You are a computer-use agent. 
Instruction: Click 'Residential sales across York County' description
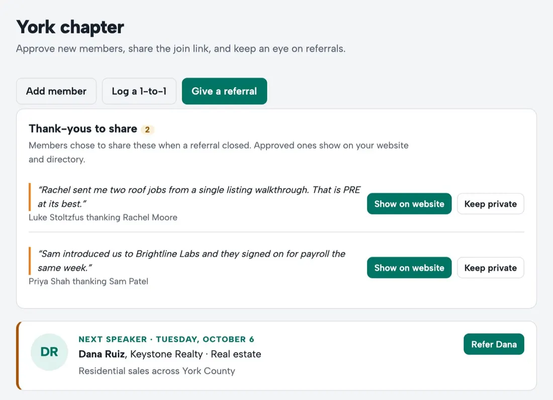(x=157, y=371)
